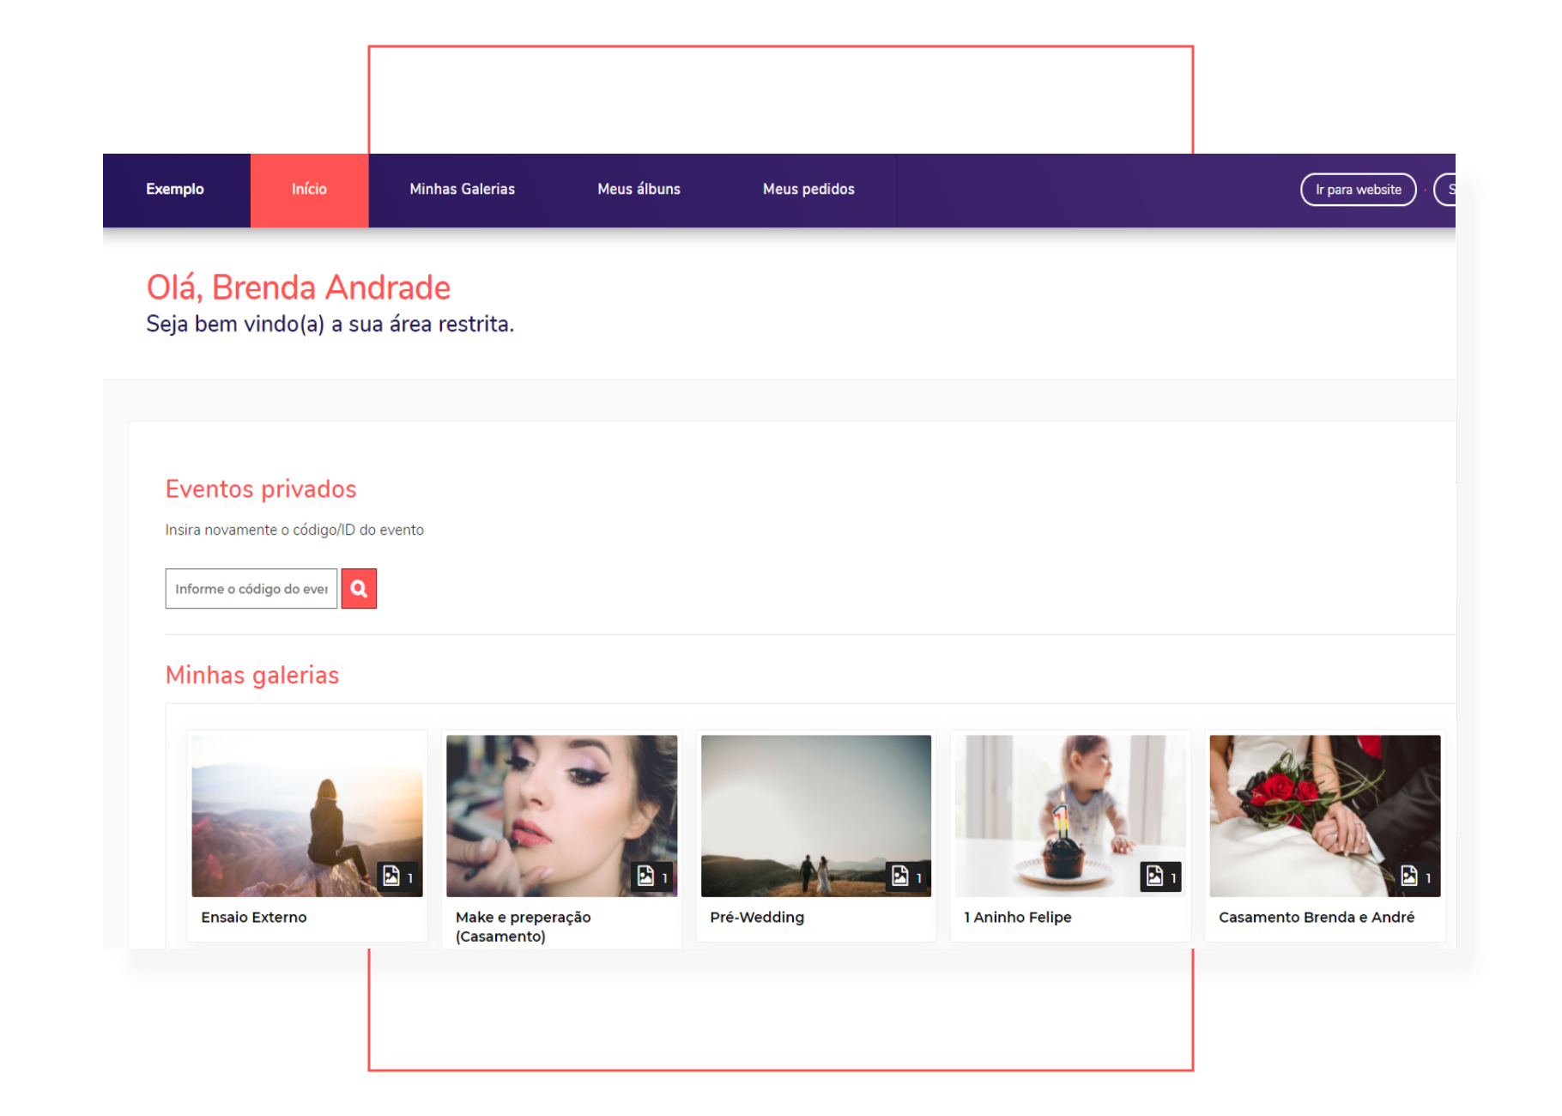Click 'Insira novamente o código/ID do evento' text

[294, 531]
